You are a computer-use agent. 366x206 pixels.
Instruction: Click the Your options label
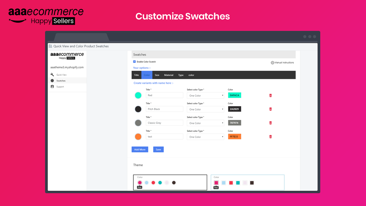pos(142,68)
